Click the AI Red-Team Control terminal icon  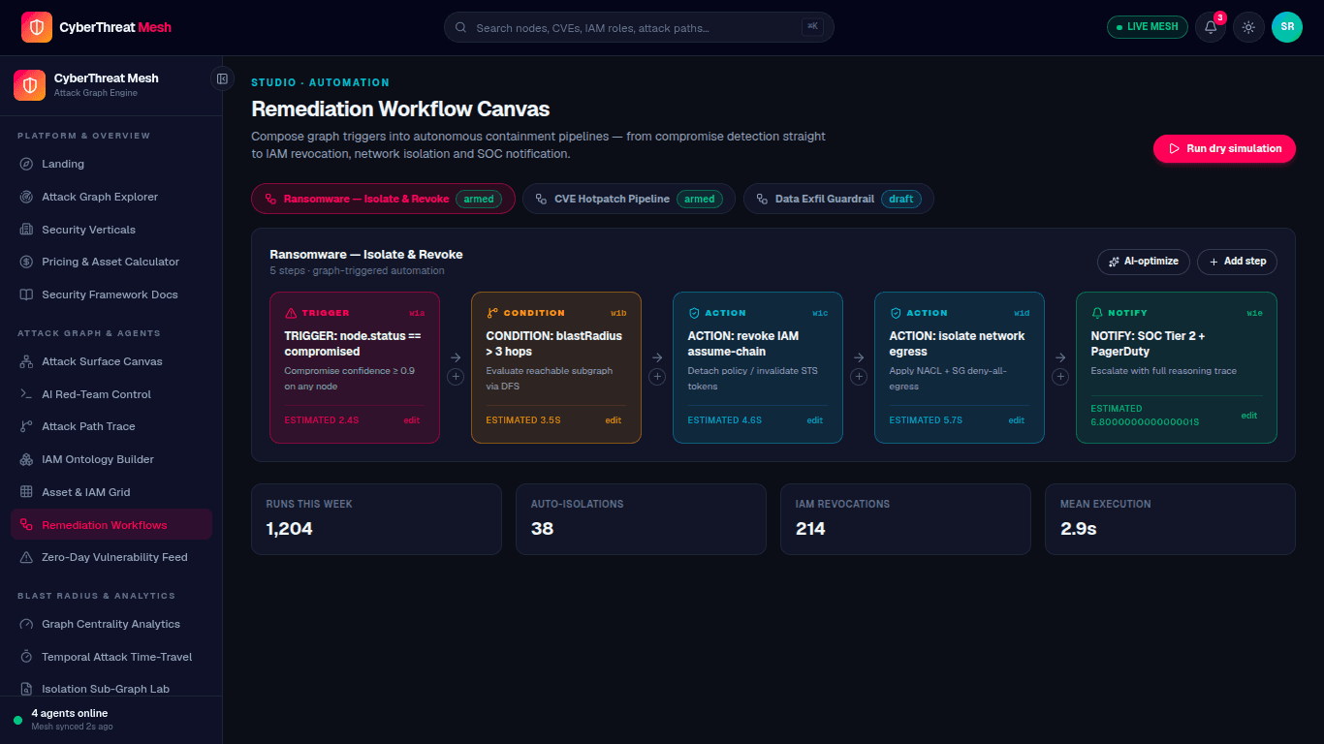[x=26, y=394]
